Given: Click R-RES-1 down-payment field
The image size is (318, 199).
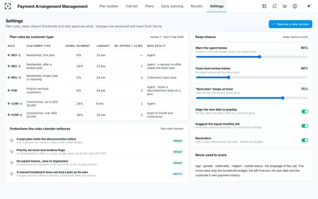Looking at the screenshot, I should tap(82, 55).
